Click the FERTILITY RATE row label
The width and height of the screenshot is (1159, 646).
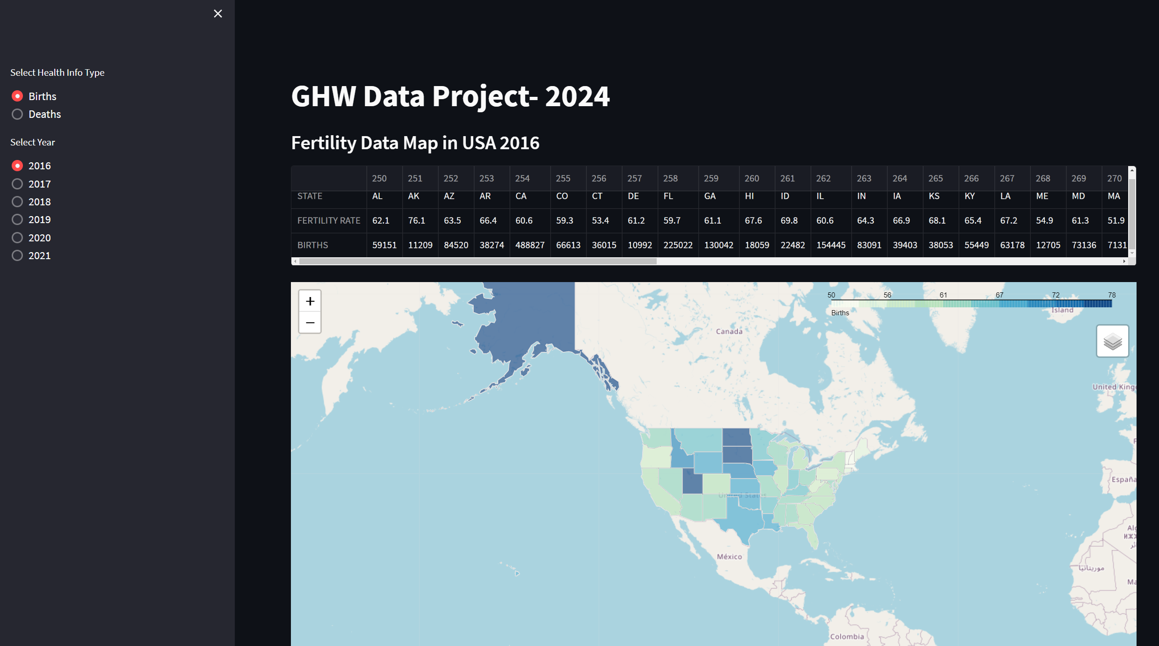(328, 220)
